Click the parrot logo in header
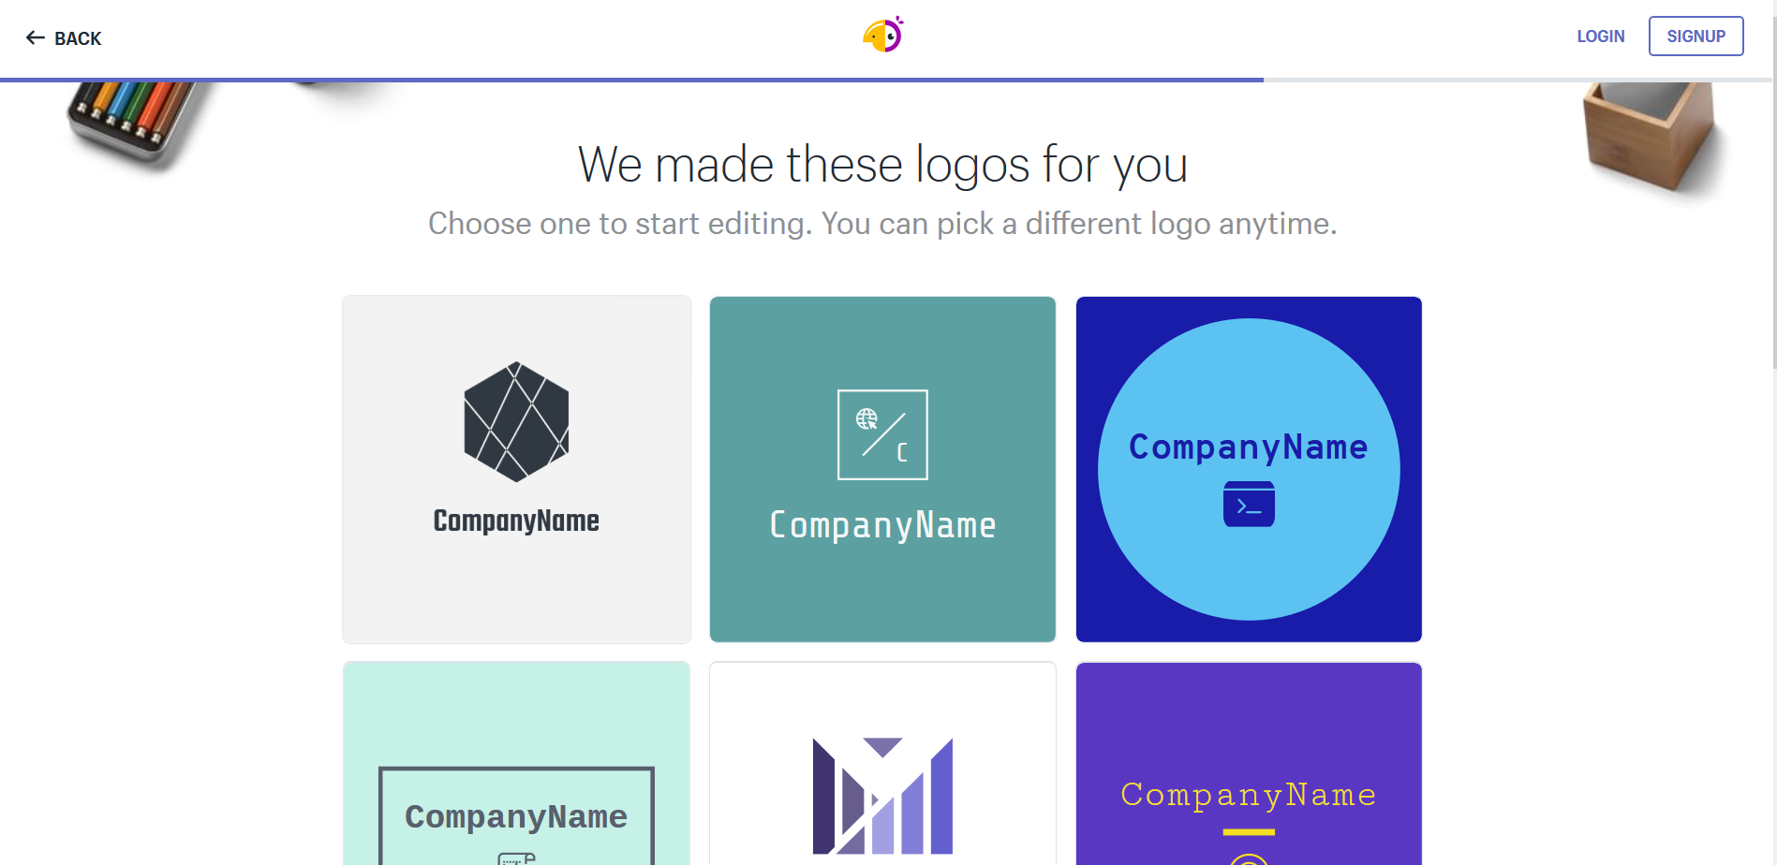Viewport: 1777px width, 865px height. click(882, 36)
